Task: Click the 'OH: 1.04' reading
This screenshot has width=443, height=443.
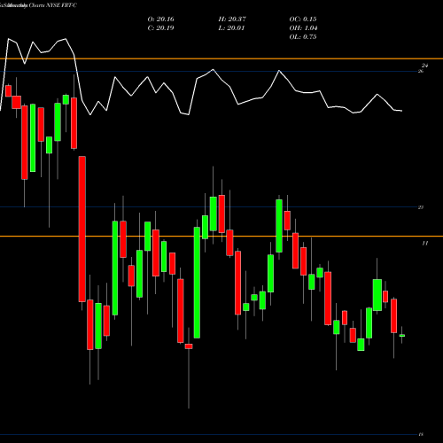Action: click(x=303, y=28)
